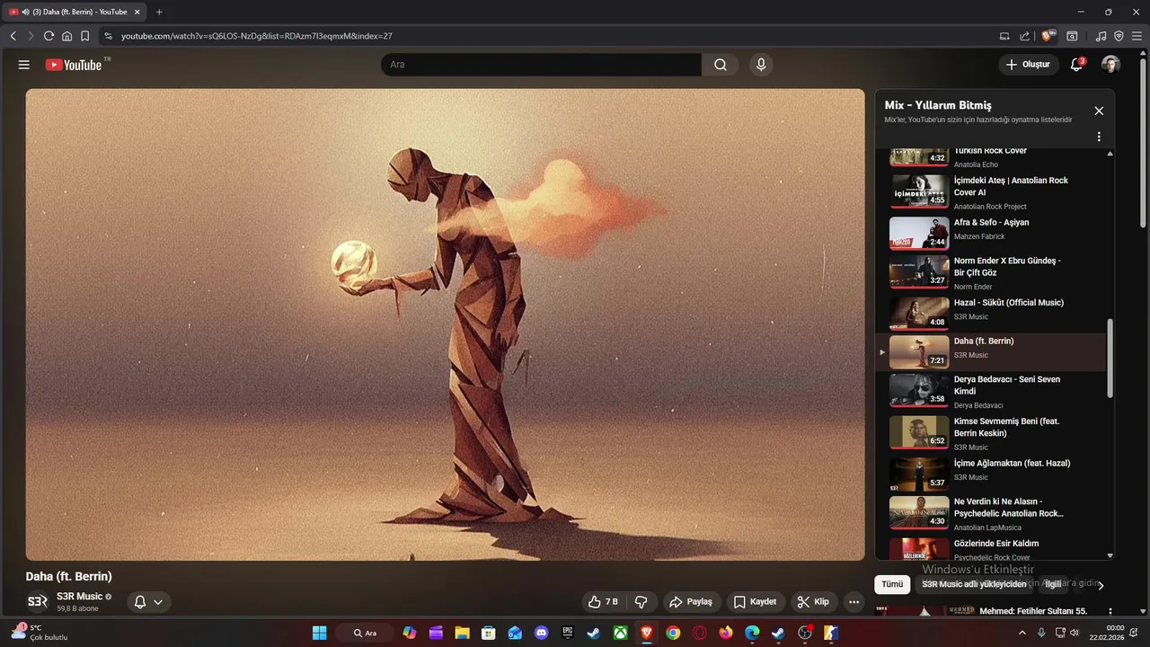Image resolution: width=1150 pixels, height=647 pixels.
Task: Open the Mix playlist options menu
Action: (x=1099, y=137)
